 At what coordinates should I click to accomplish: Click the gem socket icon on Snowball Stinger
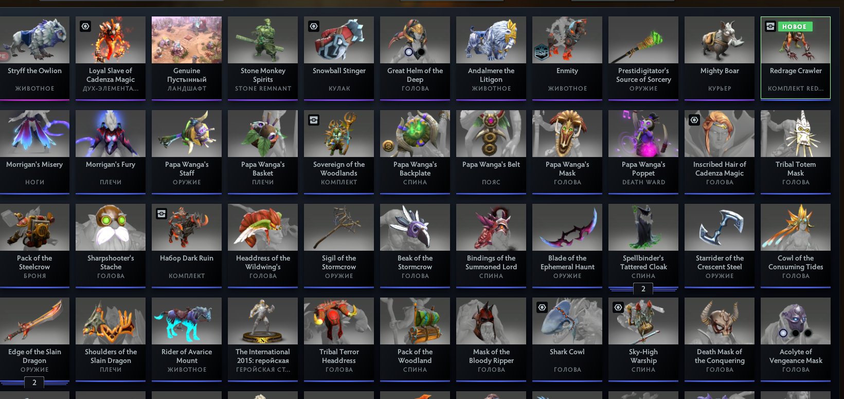tap(314, 26)
